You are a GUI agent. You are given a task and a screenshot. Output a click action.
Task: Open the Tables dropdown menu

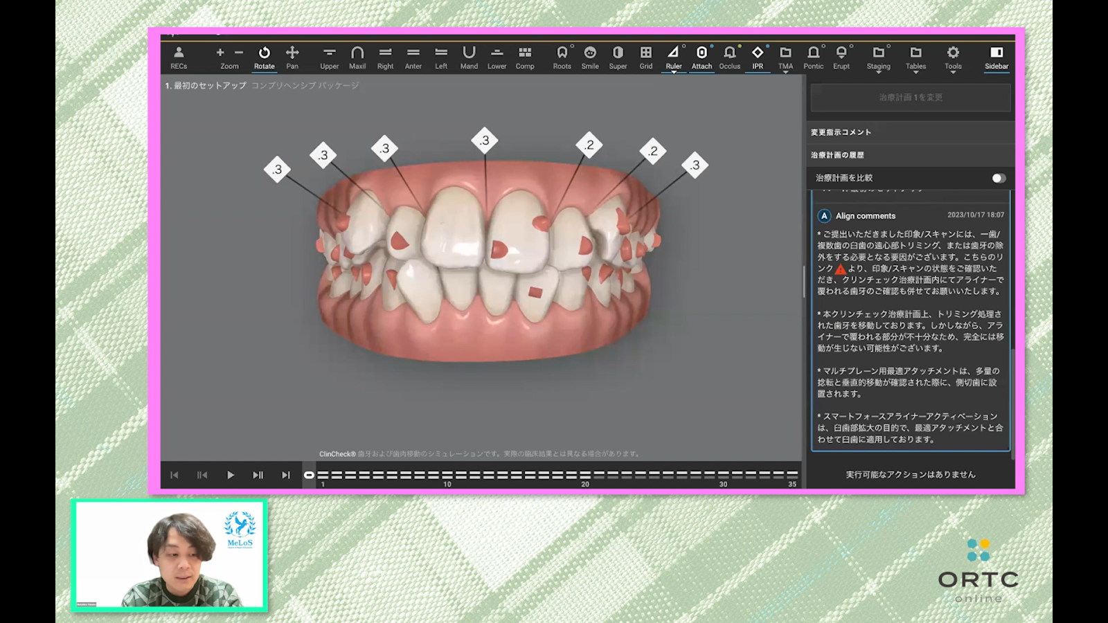coord(915,58)
